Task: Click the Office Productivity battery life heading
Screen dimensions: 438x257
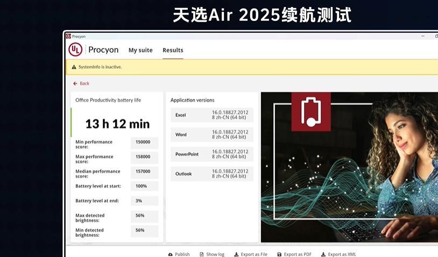Action: 108,100
